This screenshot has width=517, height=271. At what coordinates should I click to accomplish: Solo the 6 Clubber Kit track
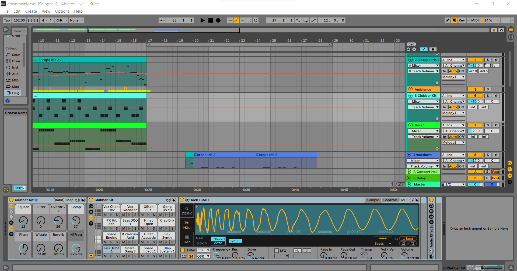[x=488, y=96]
